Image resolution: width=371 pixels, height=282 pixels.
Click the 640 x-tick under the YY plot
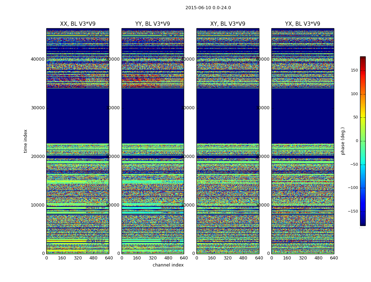[x=184, y=258]
